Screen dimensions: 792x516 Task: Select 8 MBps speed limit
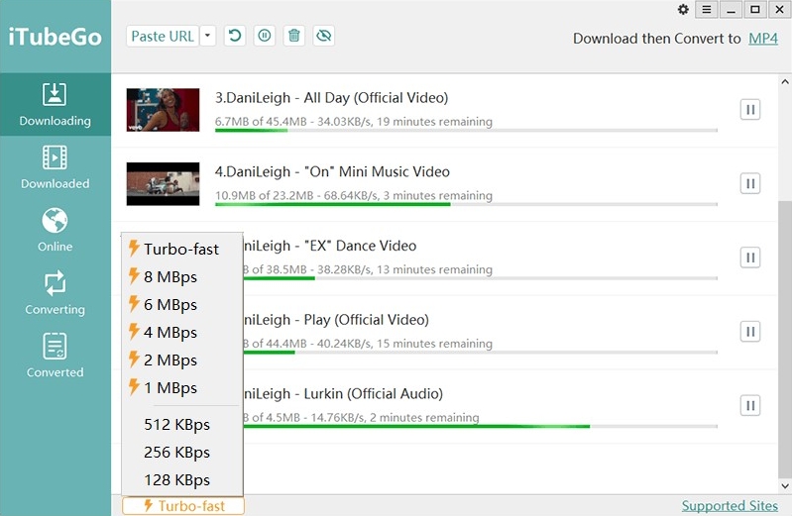point(181,276)
